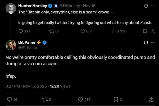Like Bit Paine's tweet
Image resolution: width=159 pixels, height=106 pixels.
tap(80, 99)
